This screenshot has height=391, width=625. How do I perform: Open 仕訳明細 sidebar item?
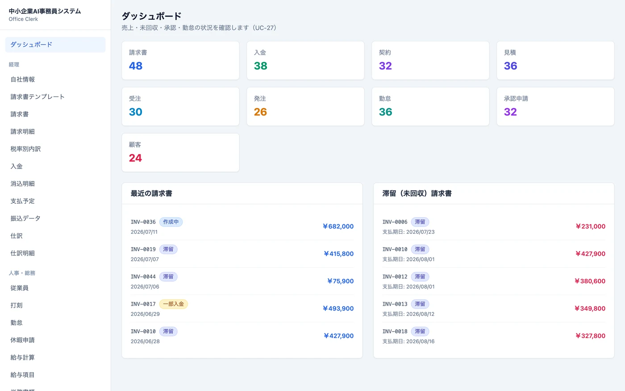pos(55,253)
